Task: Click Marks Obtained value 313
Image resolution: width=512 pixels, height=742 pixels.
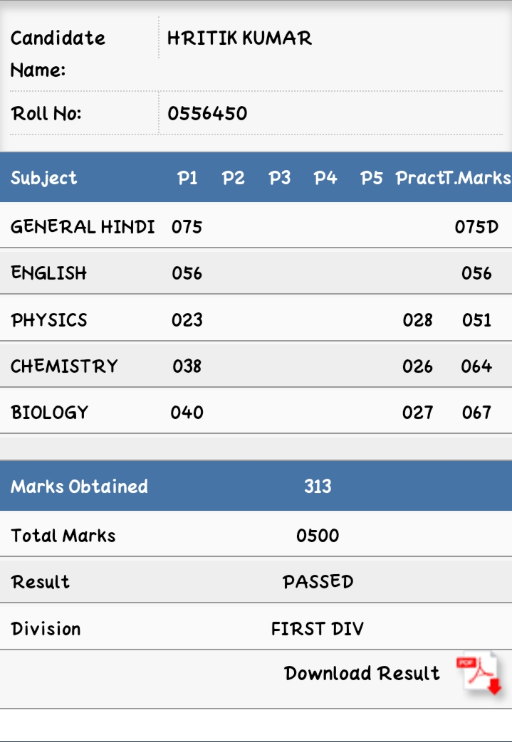Action: (318, 487)
